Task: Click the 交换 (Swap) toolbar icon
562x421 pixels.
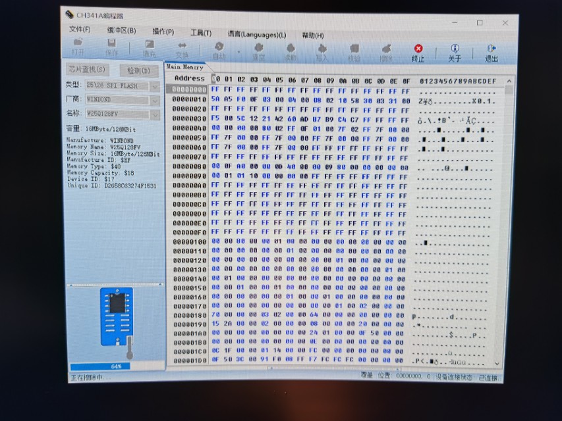Action: [183, 46]
